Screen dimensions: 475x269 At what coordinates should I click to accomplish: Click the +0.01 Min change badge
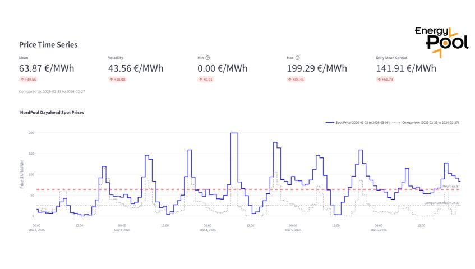206,80
